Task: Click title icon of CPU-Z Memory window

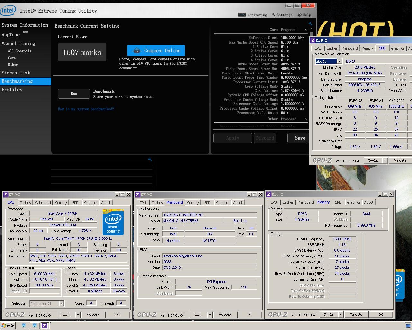Action: point(269,194)
